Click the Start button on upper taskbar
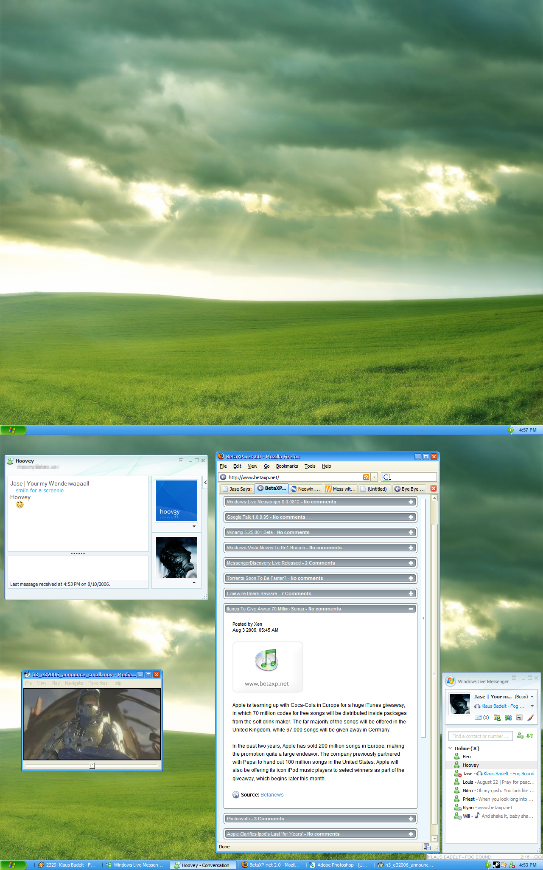Image resolution: width=543 pixels, height=870 pixels. point(13,430)
